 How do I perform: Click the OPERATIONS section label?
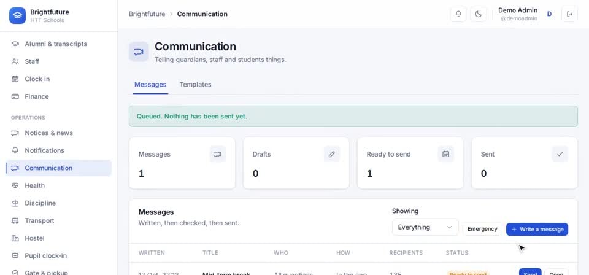(28, 118)
